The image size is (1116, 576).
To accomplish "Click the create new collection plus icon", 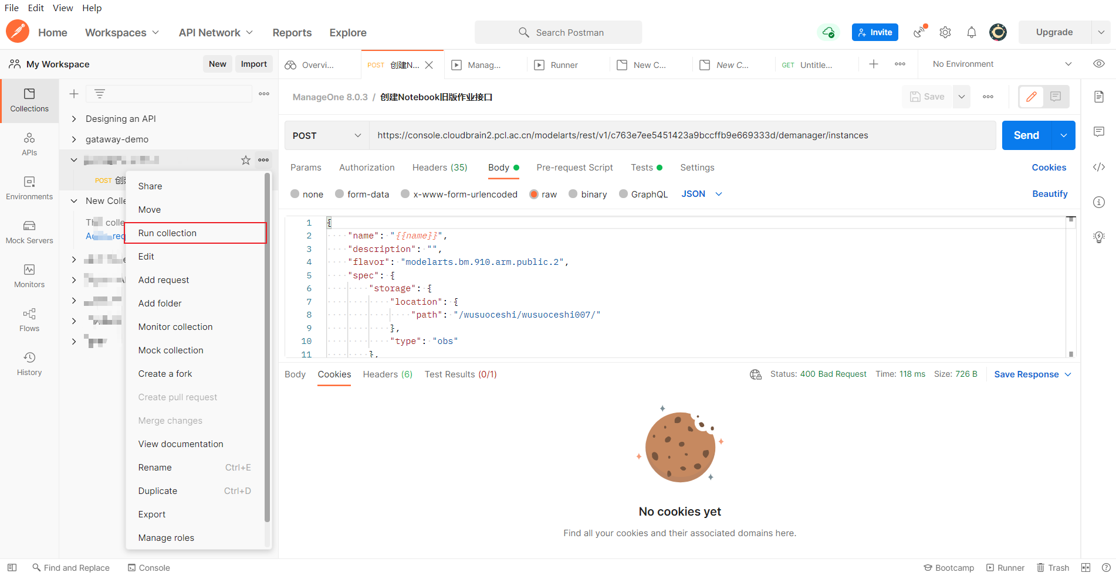I will click(74, 94).
